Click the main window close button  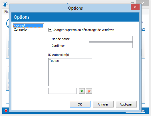pyautogui.click(x=143, y=3)
